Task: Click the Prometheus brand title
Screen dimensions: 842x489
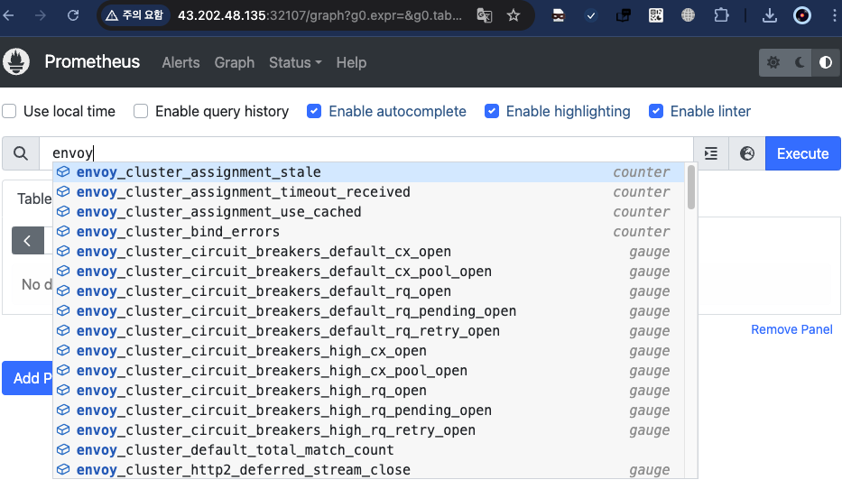Action: (x=92, y=61)
